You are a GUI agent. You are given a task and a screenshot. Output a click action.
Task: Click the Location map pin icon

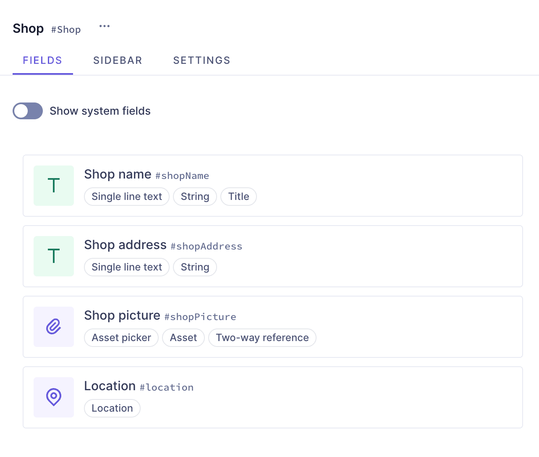pos(54,397)
